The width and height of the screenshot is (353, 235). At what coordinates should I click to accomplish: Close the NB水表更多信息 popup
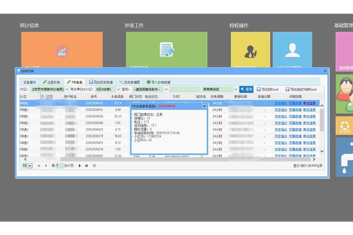(x=204, y=106)
